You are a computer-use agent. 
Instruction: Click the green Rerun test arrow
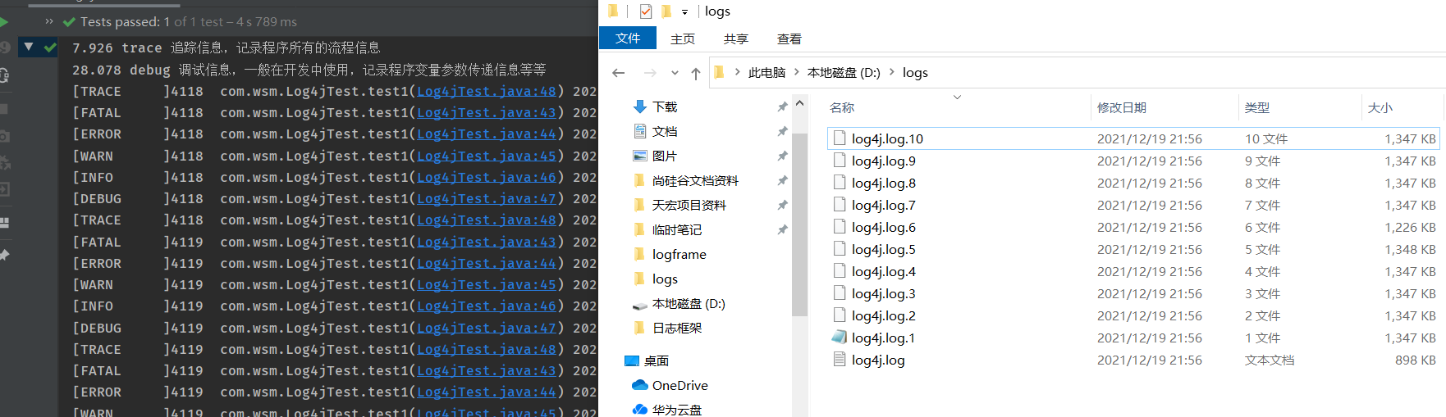point(4,22)
